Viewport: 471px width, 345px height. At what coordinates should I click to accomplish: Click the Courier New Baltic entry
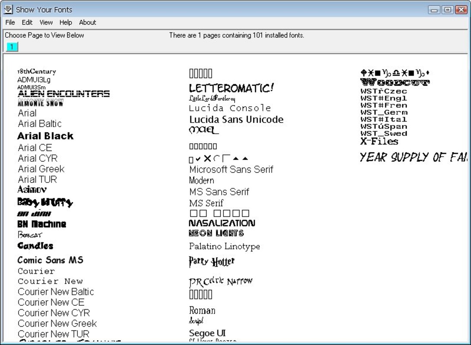[x=56, y=292]
